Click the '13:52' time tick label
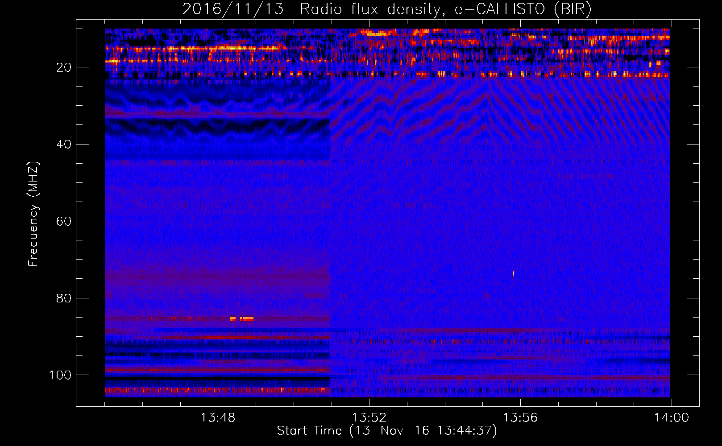The width and height of the screenshot is (722, 446). 369,418
